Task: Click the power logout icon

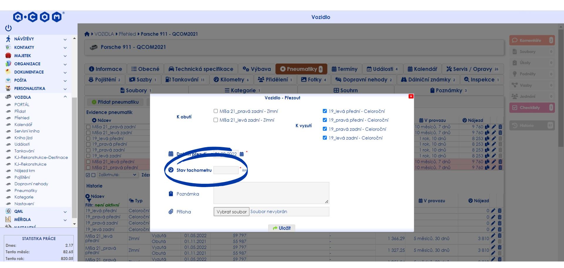Action: click(x=8, y=28)
